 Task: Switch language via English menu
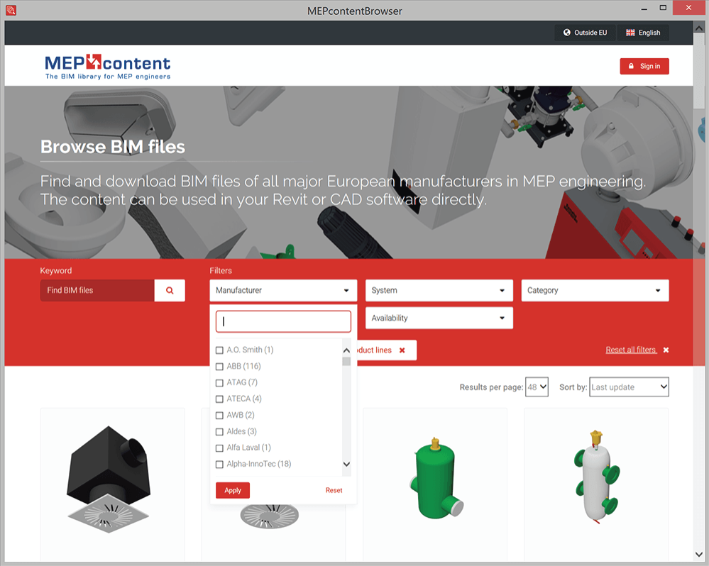[643, 33]
